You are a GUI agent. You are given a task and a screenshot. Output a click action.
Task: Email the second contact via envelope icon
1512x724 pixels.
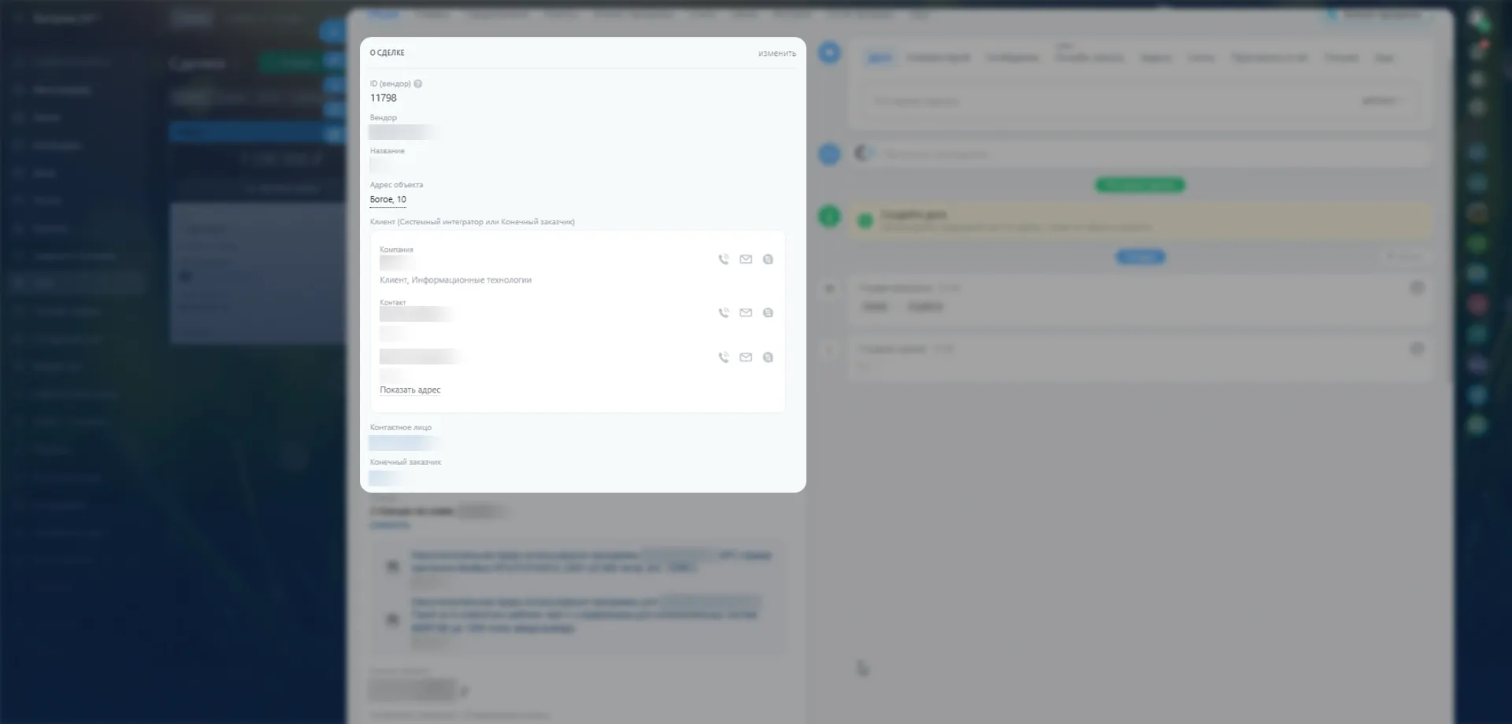coord(746,357)
